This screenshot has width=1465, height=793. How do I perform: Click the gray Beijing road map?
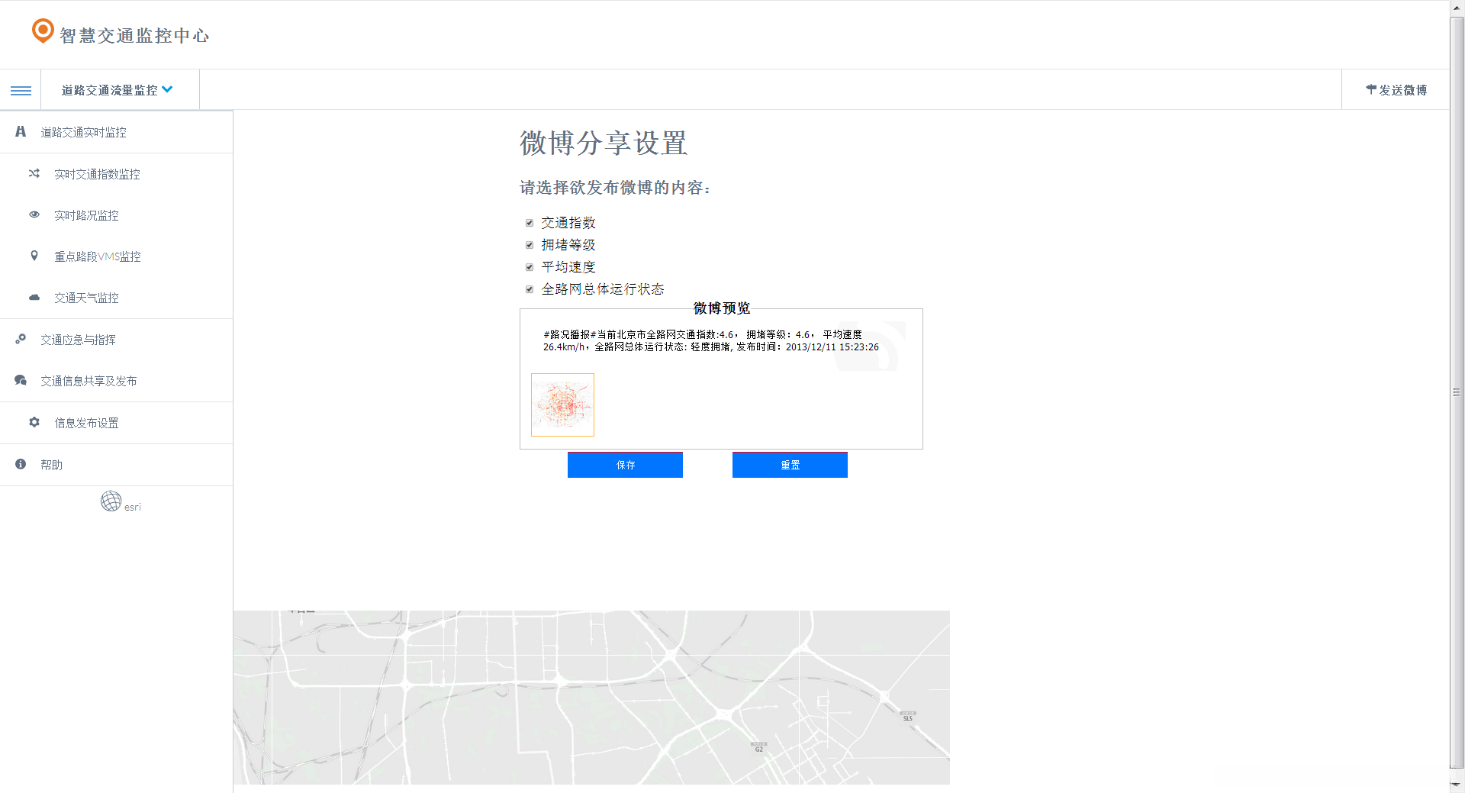(591, 698)
